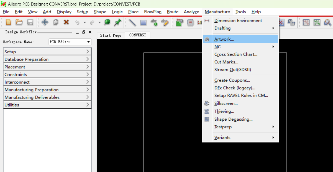The width and height of the screenshot is (333, 172).
Task: Select the Move tool icon
Action: [45, 22]
